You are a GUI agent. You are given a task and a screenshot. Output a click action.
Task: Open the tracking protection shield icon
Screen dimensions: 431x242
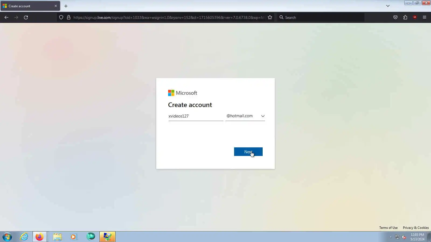coord(61,17)
